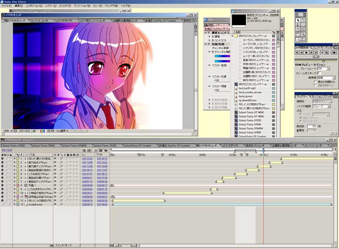Open the フル画質 resolution dropdown in viewer
This screenshot has width=339, height=249.
pos(61,131)
